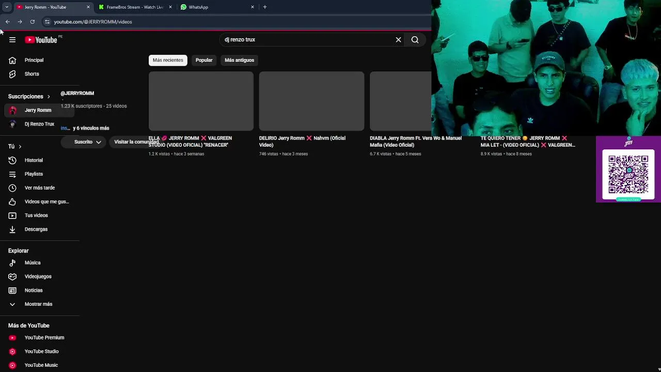The width and height of the screenshot is (661, 372).
Task: Go back with browser back arrow
Action: (x=7, y=22)
